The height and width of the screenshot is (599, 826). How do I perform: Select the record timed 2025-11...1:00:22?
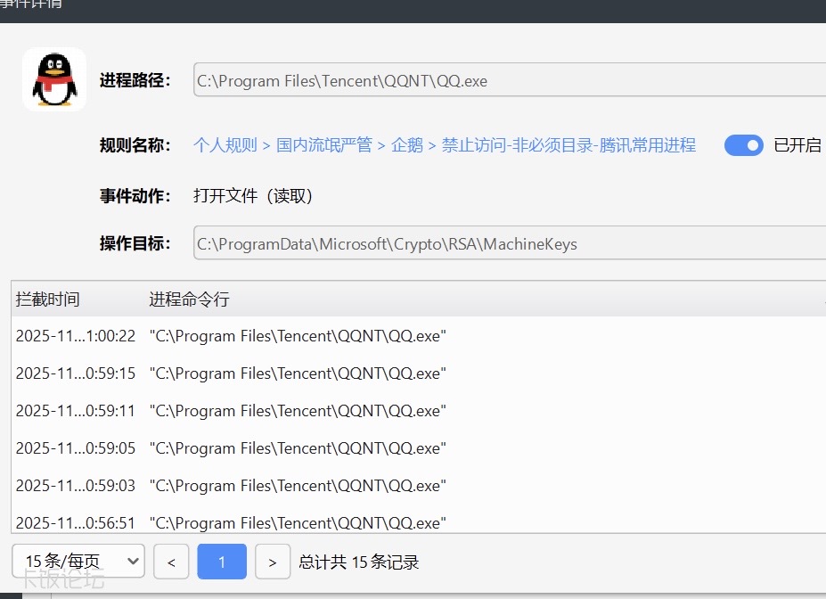click(x=419, y=335)
